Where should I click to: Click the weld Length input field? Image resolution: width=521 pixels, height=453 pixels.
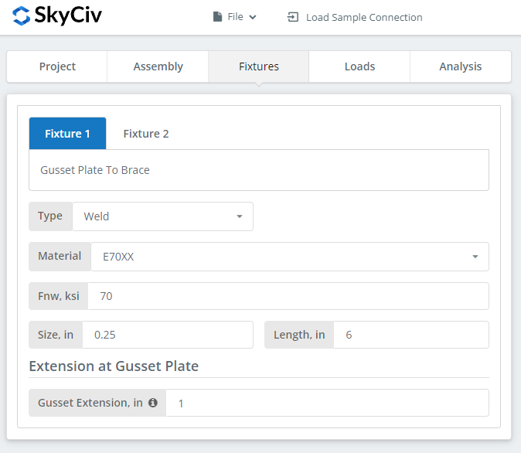411,335
